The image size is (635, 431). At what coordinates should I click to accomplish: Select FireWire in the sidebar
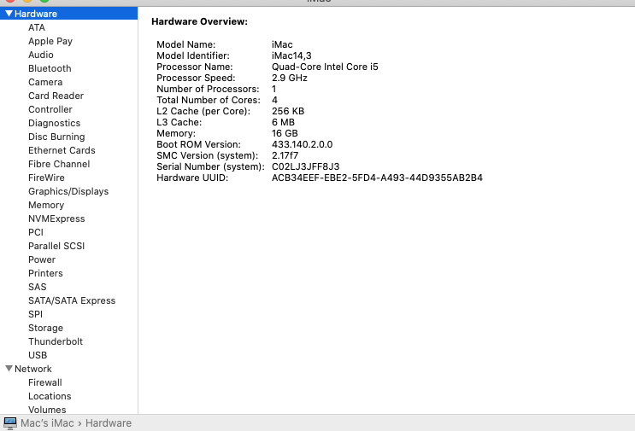[46, 178]
